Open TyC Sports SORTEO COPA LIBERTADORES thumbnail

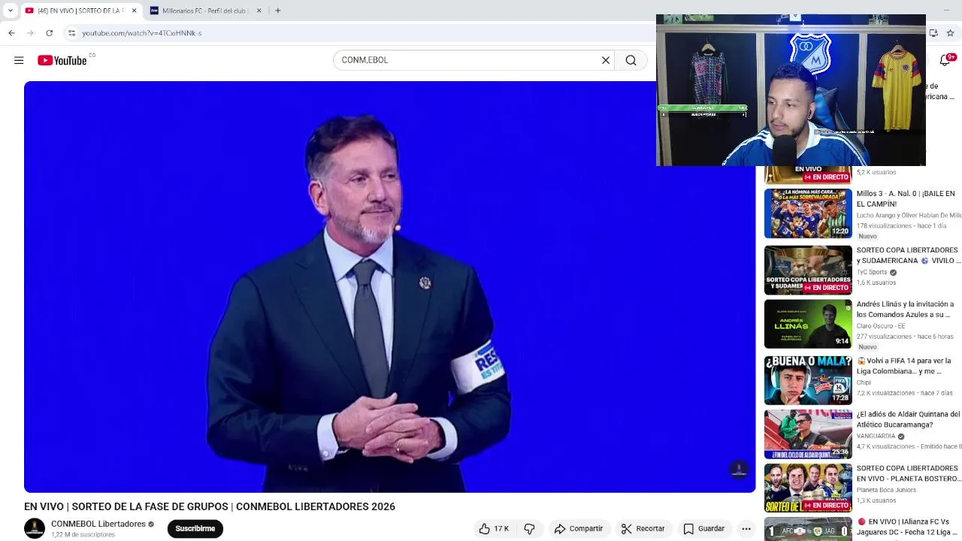tap(808, 270)
